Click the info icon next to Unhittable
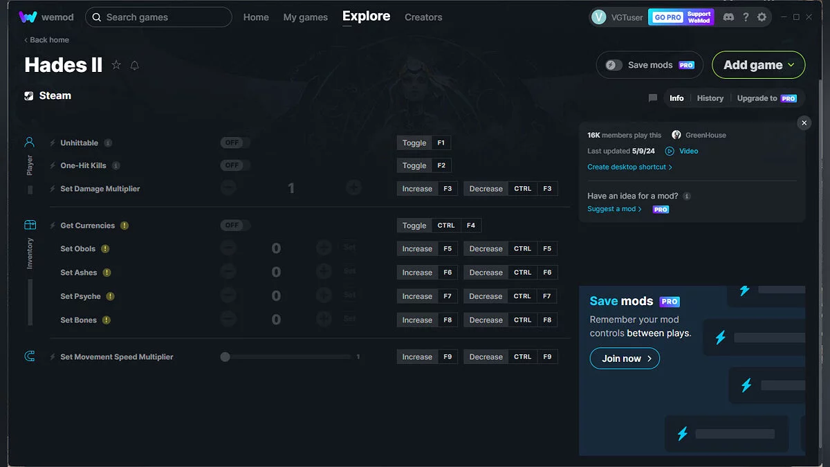 (x=108, y=143)
